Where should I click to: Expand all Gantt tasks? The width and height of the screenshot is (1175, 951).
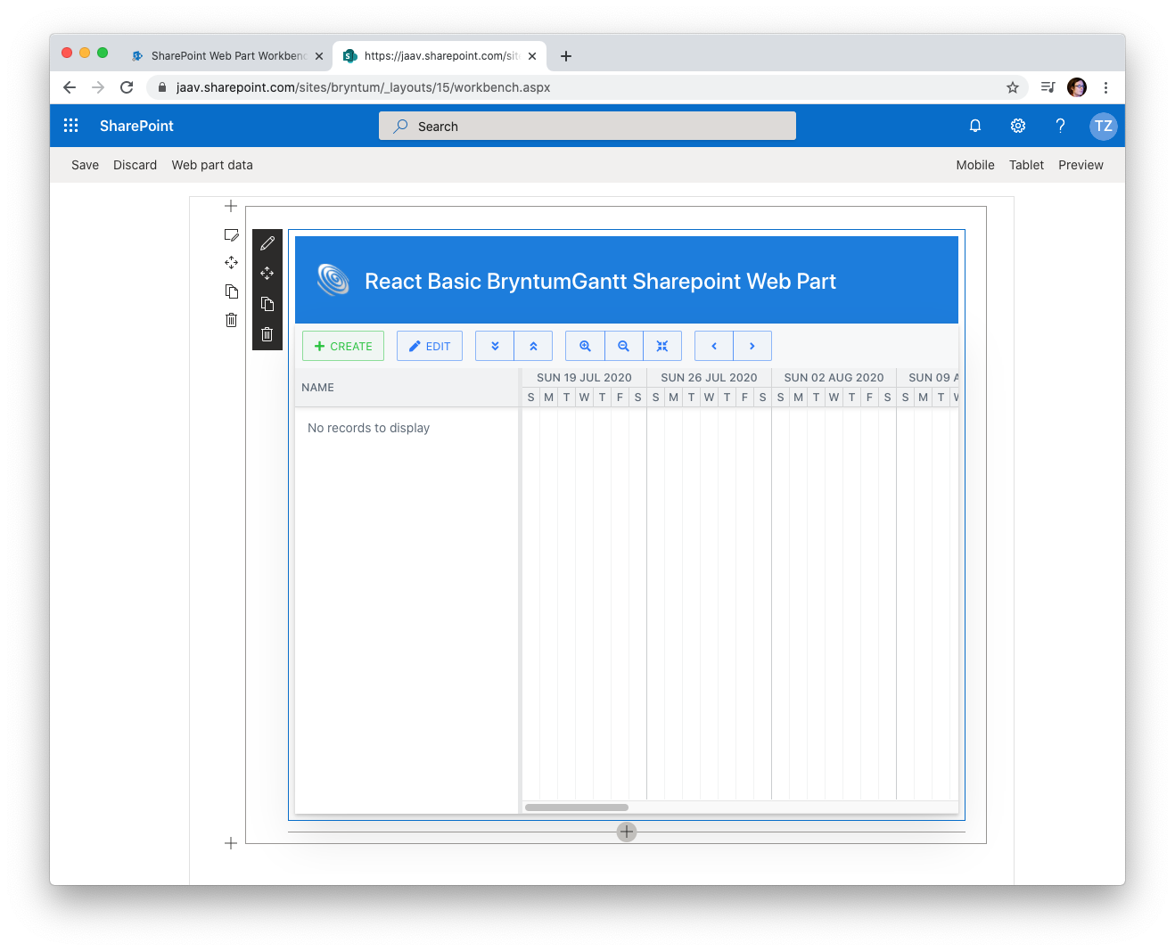495,346
